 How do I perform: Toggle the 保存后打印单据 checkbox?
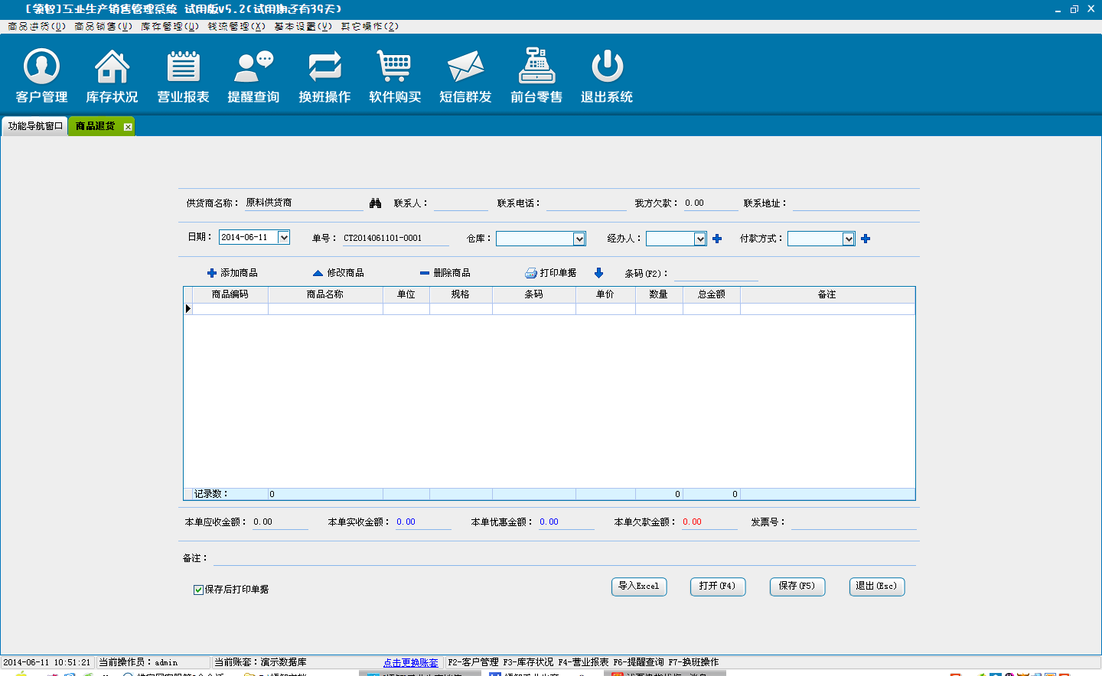pos(198,590)
